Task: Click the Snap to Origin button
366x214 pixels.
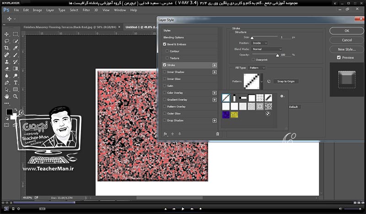Action: click(x=286, y=82)
